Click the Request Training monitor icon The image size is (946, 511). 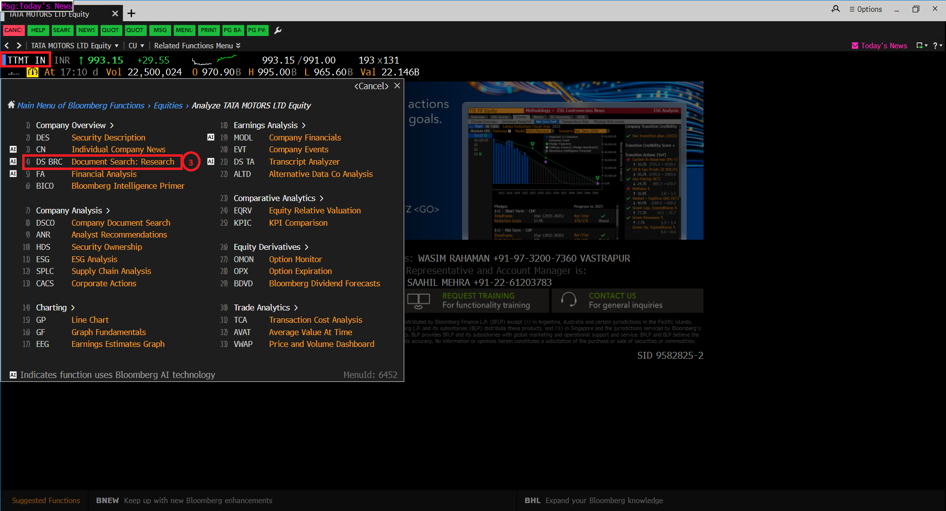pyautogui.click(x=419, y=301)
